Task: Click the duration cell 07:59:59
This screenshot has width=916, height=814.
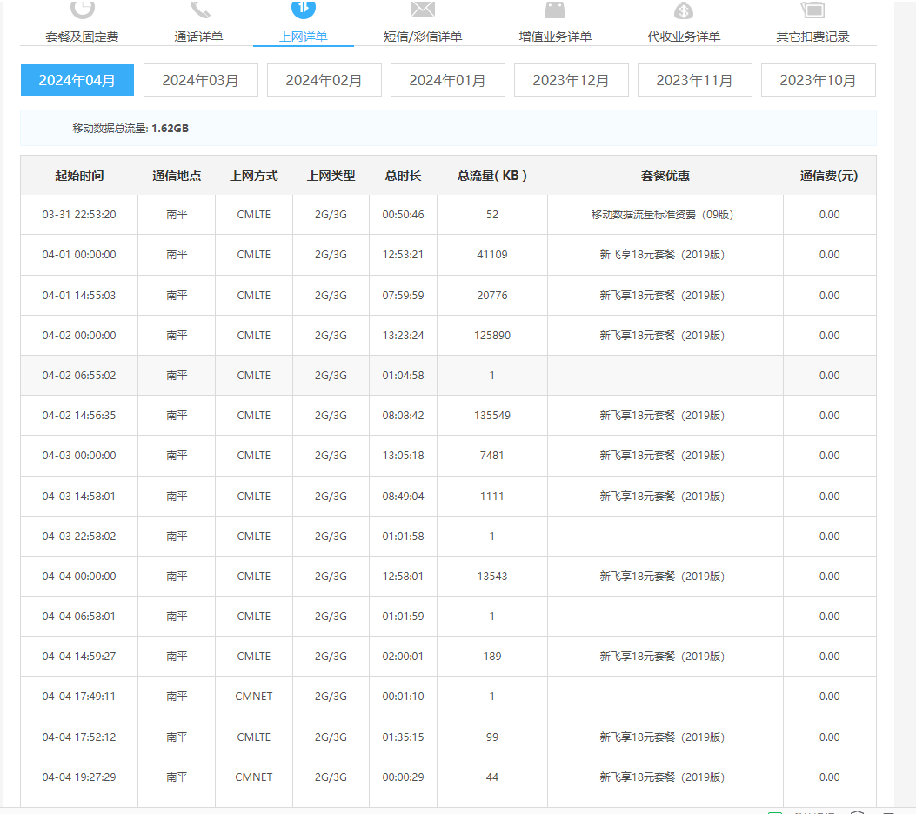Action: point(403,296)
